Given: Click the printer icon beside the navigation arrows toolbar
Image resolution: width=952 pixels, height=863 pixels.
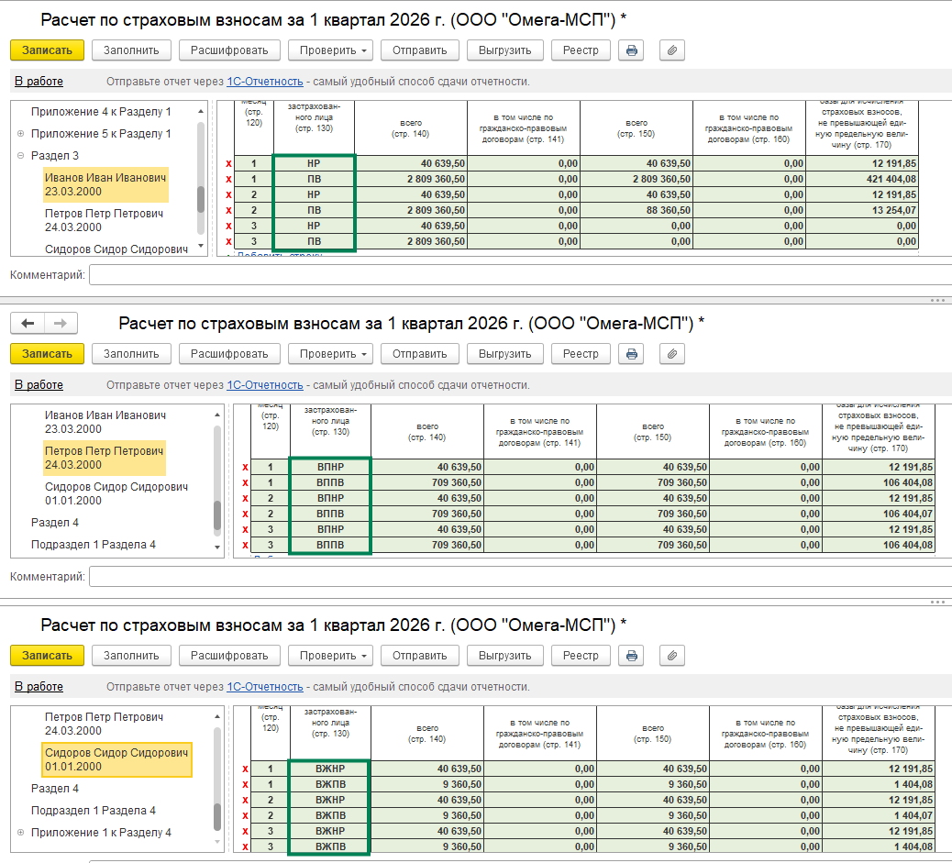Looking at the screenshot, I should click(631, 354).
